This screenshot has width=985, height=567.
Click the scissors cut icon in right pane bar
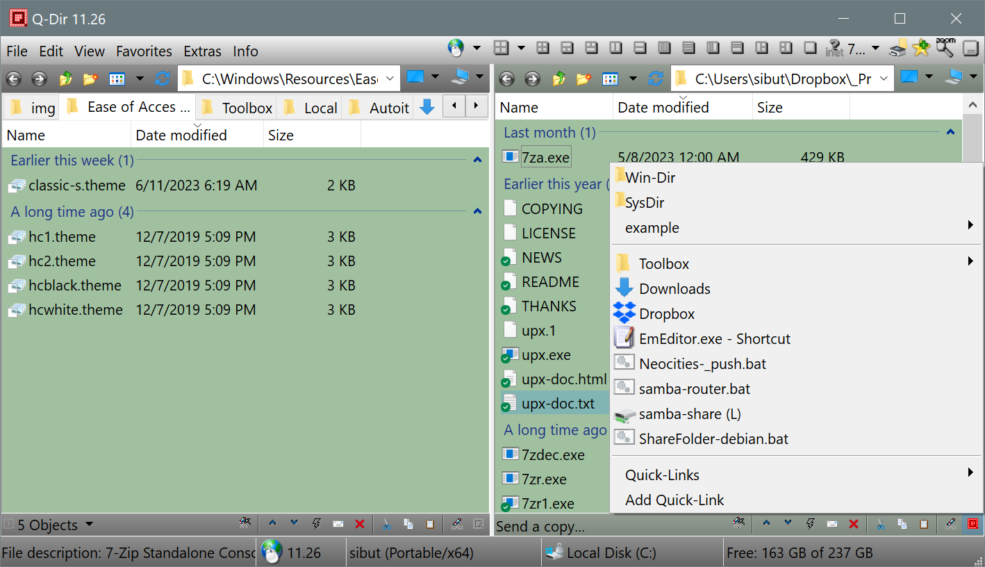pyautogui.click(x=880, y=525)
